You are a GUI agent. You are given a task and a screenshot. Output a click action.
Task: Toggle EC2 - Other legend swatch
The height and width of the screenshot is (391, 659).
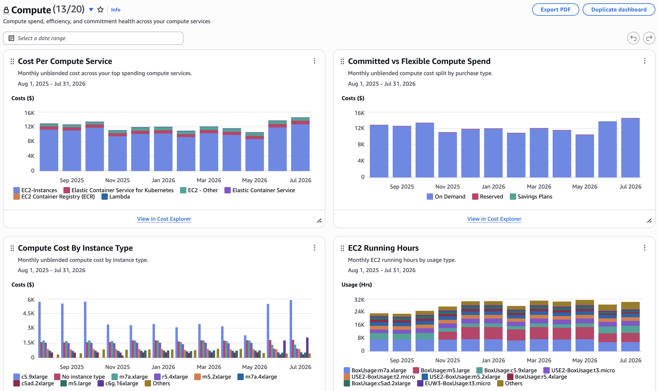pos(183,190)
